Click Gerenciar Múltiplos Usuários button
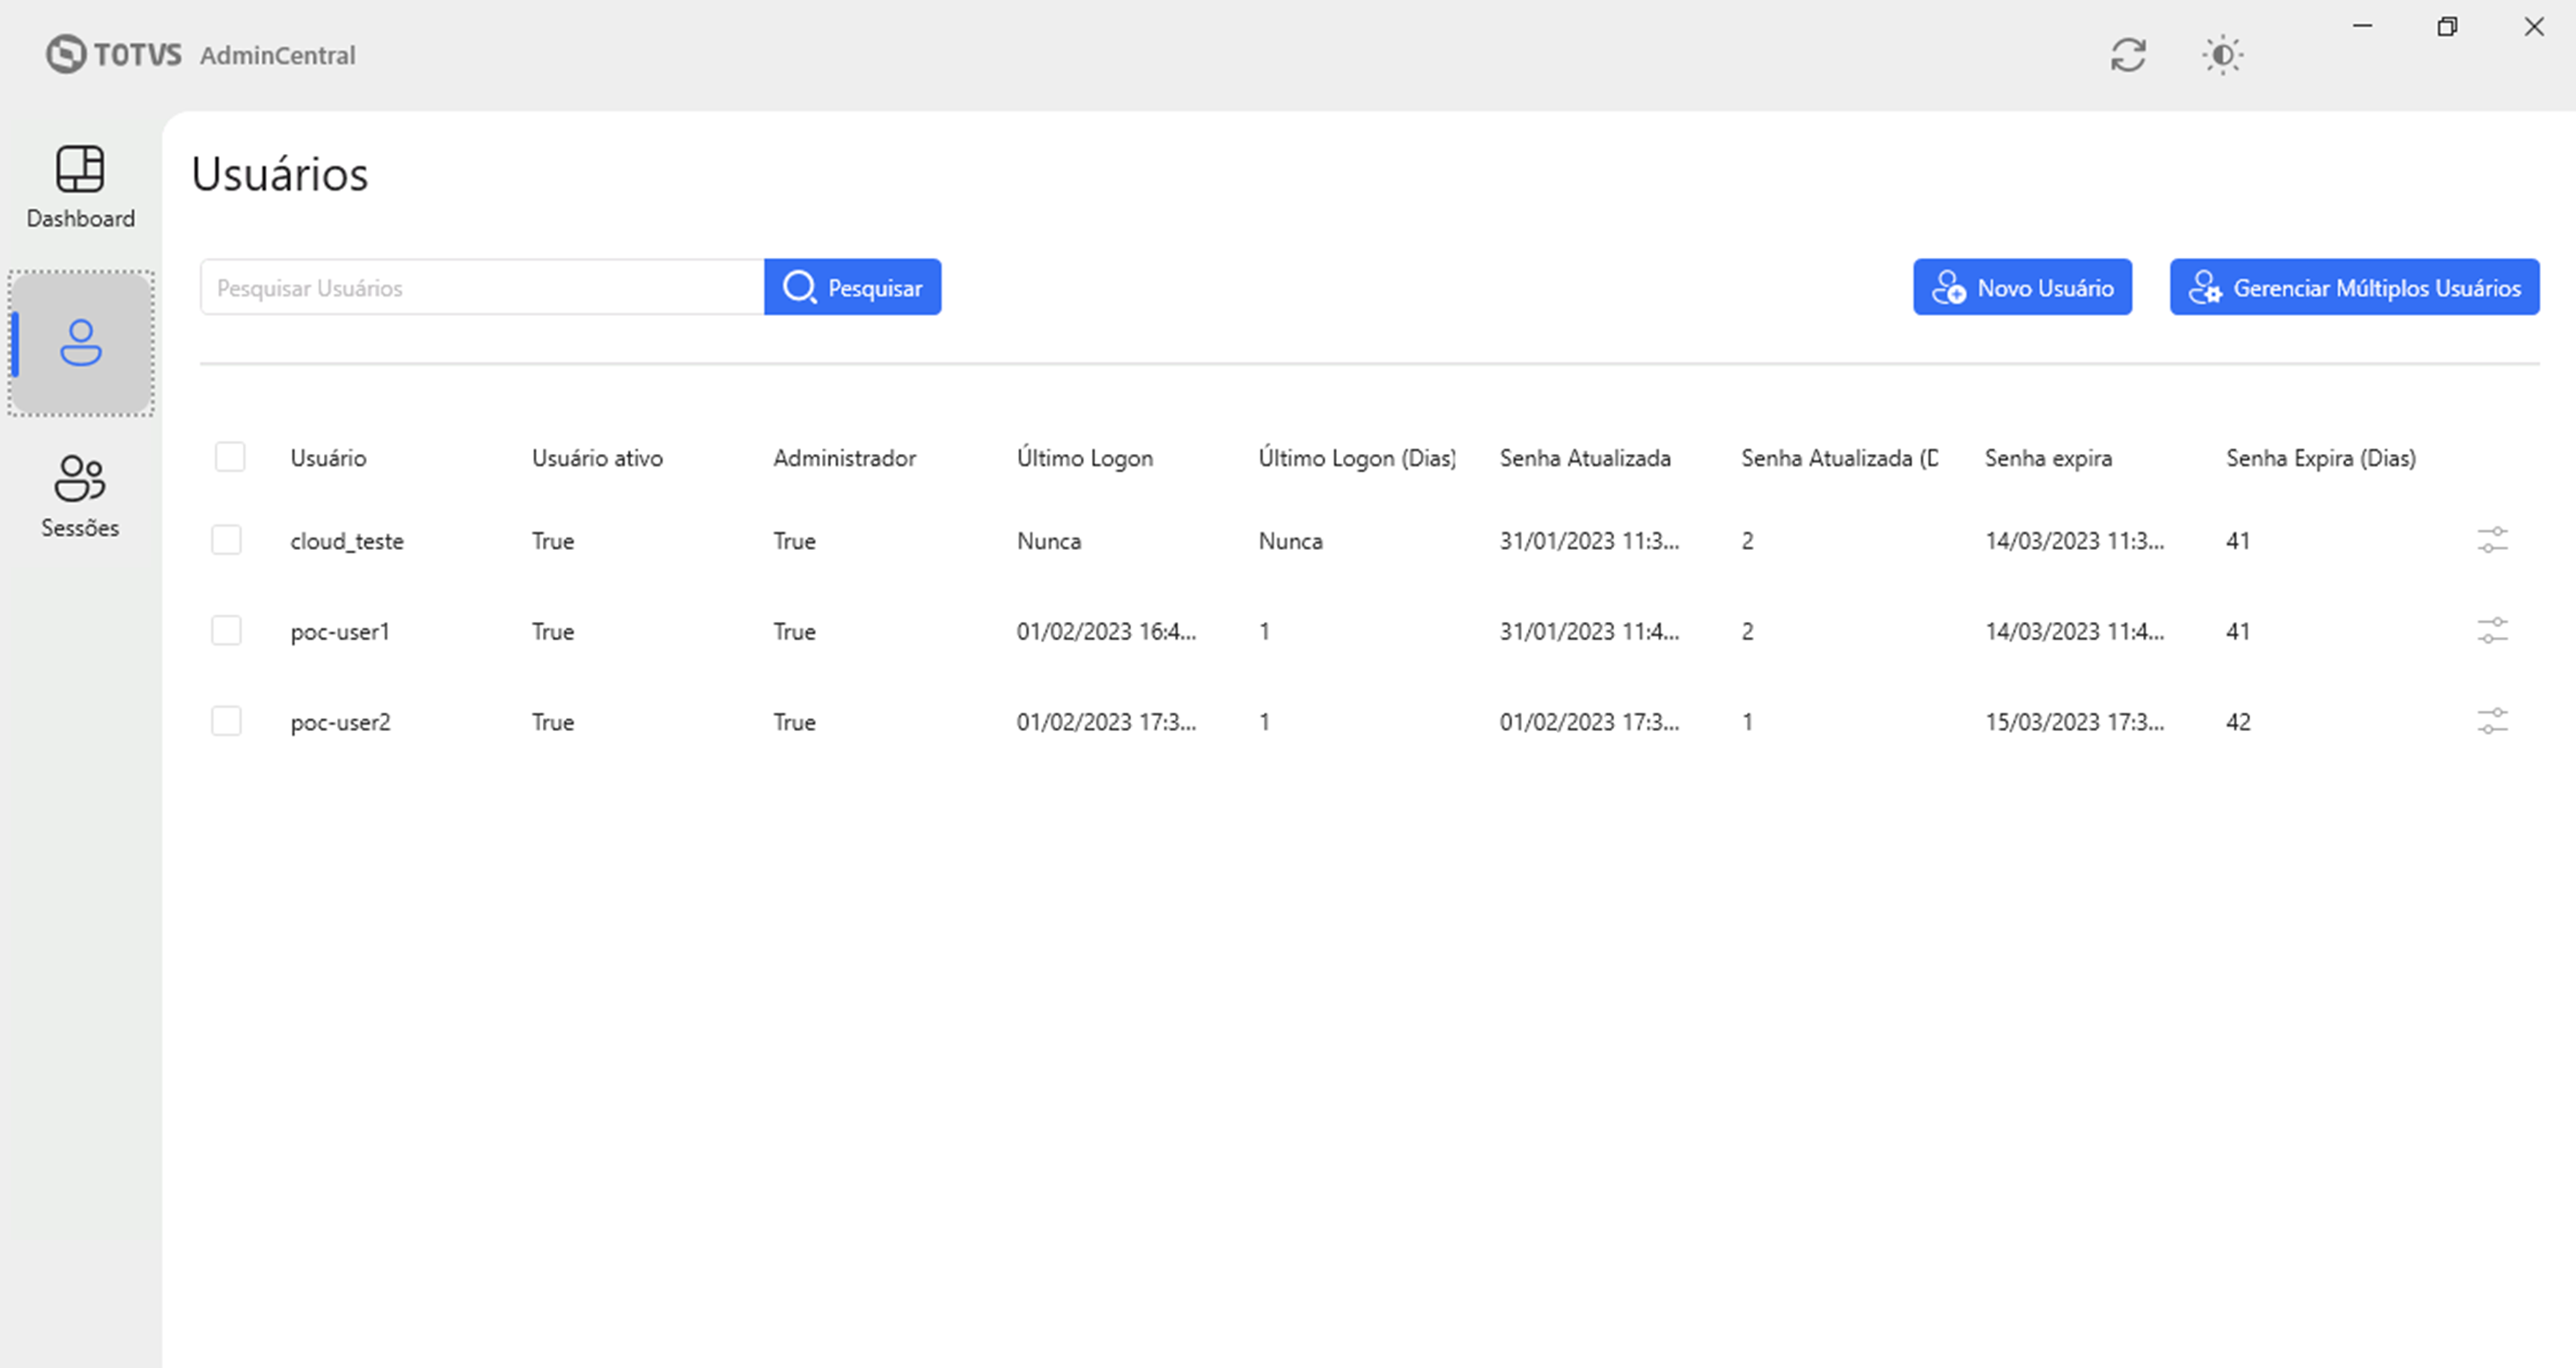 pyautogui.click(x=2354, y=287)
